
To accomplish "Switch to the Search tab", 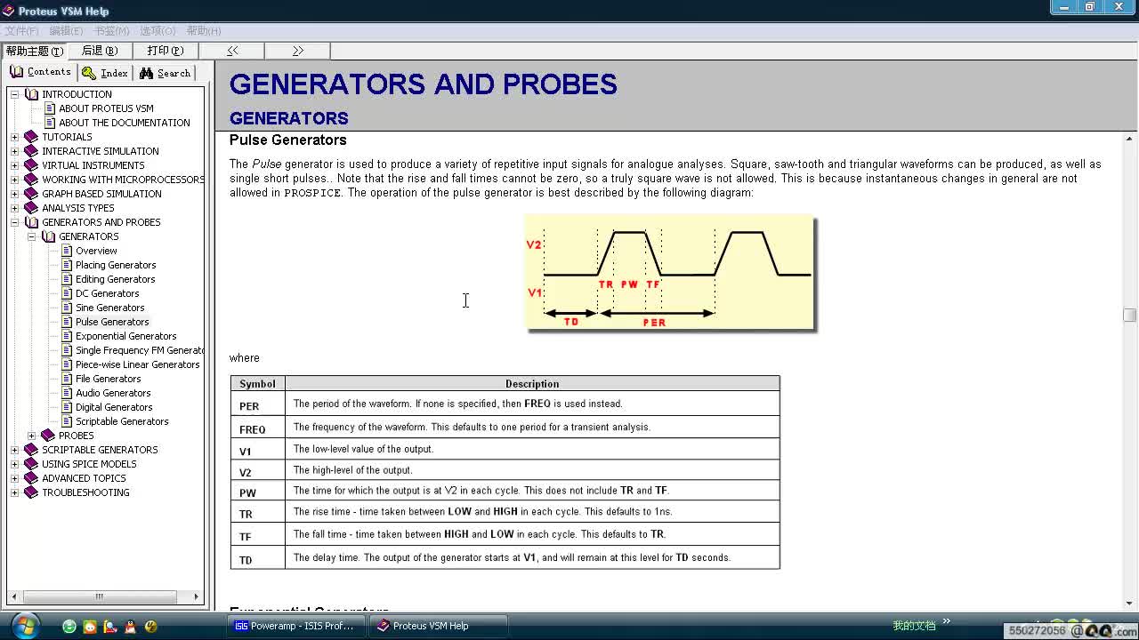I will click(164, 73).
